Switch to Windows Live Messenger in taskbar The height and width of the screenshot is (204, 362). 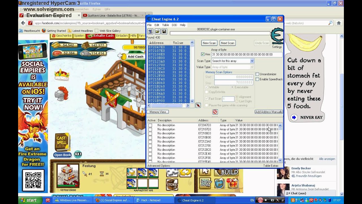(73, 200)
